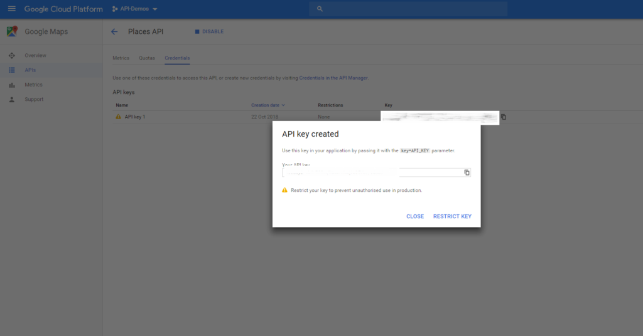Open the API-Demos project dropdown
The width and height of the screenshot is (643, 336).
tap(155, 9)
